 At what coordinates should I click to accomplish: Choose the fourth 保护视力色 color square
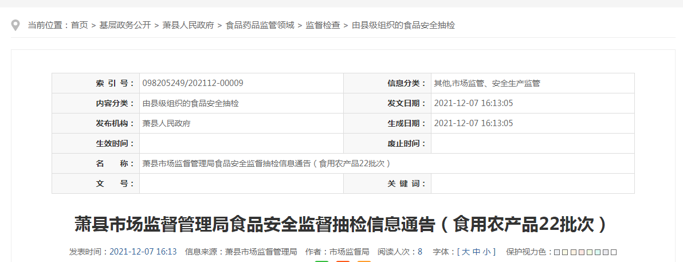(x=581, y=252)
